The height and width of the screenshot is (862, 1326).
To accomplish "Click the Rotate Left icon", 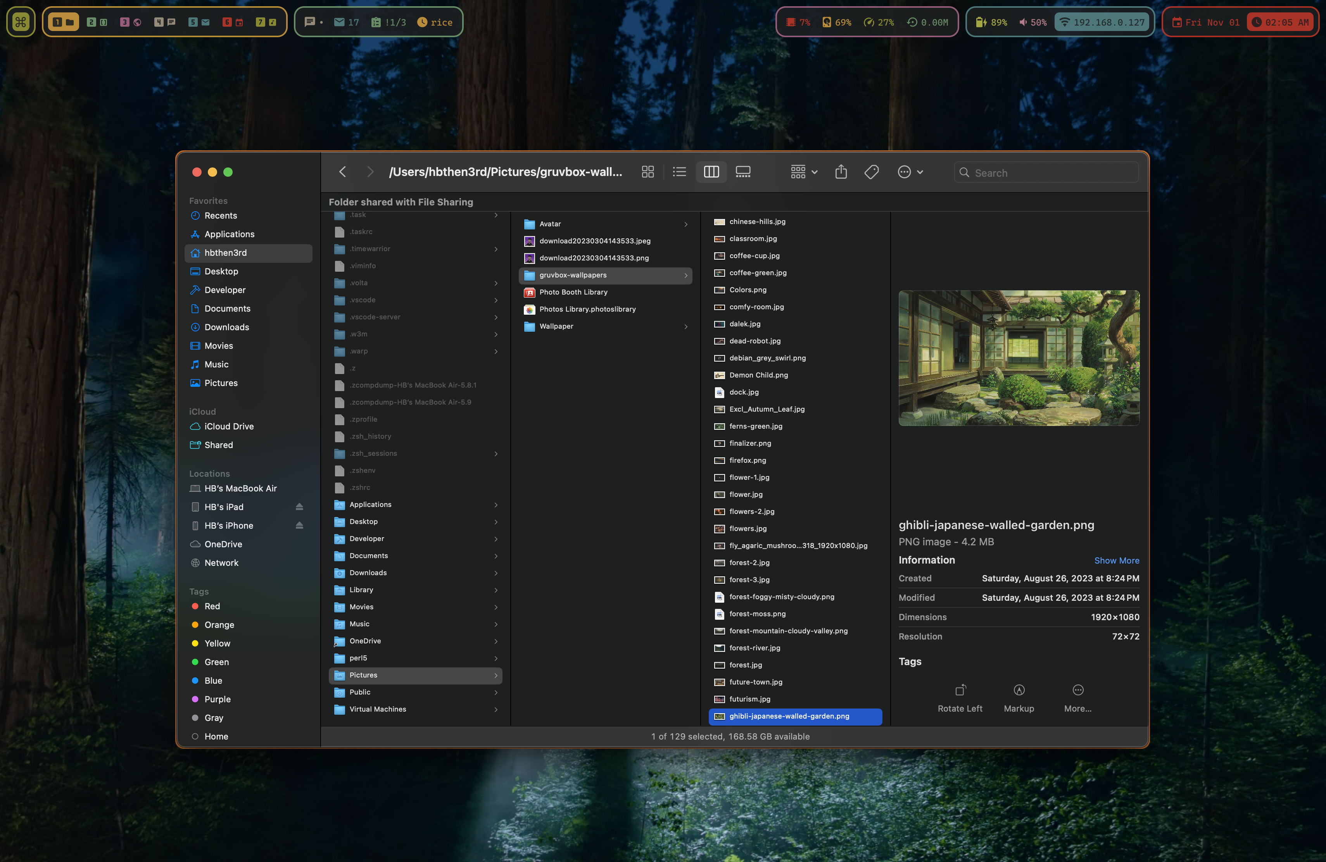I will tap(960, 690).
